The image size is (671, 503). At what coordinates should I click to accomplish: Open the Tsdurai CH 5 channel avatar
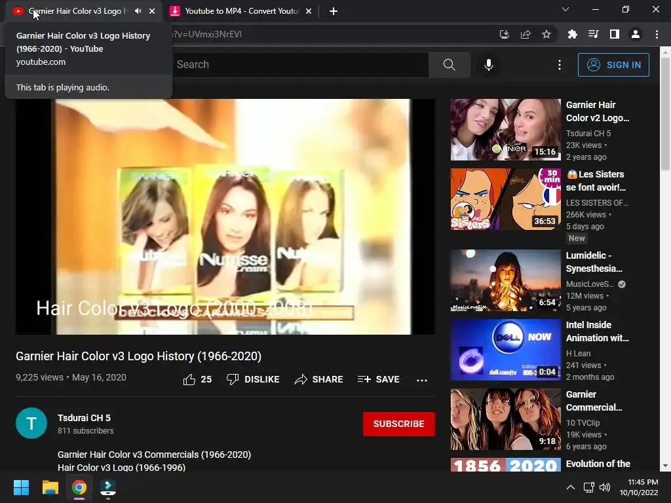(31, 423)
